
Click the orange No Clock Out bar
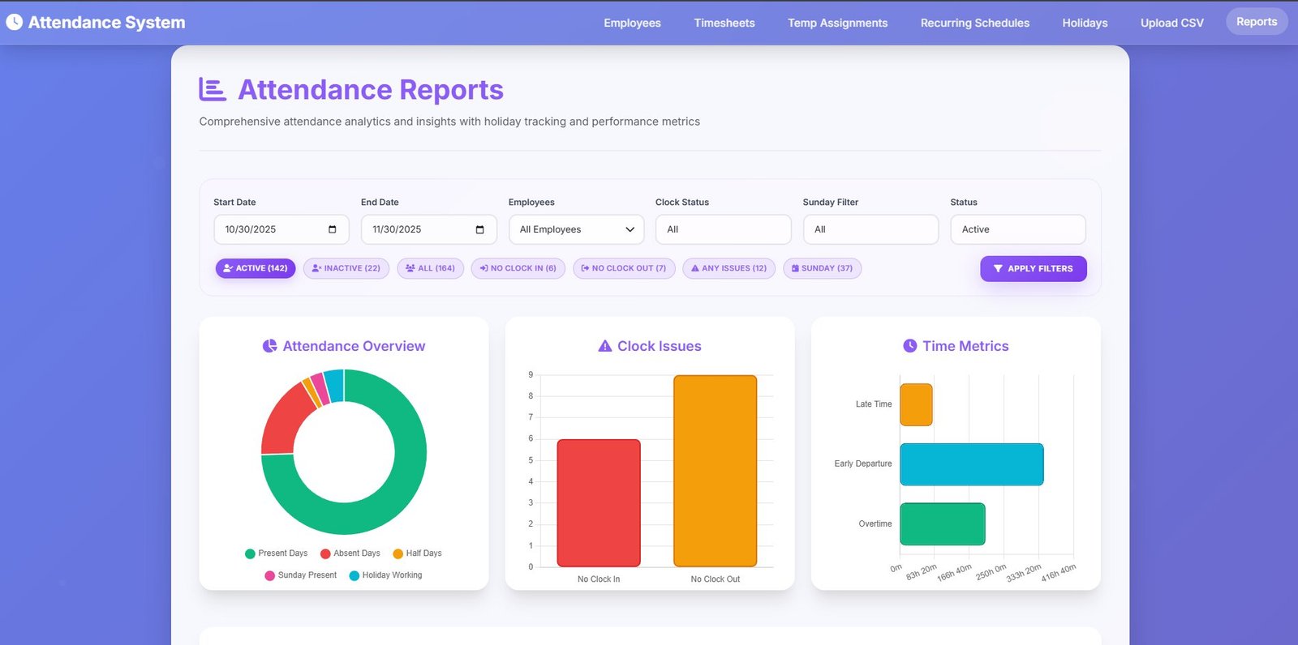[715, 471]
